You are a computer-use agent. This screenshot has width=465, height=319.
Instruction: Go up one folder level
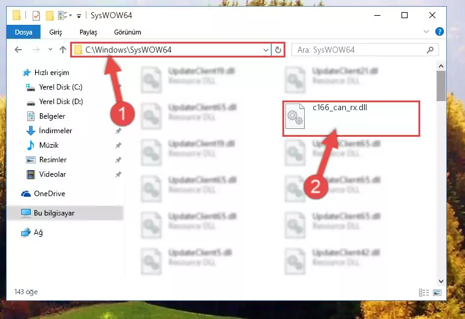click(62, 50)
